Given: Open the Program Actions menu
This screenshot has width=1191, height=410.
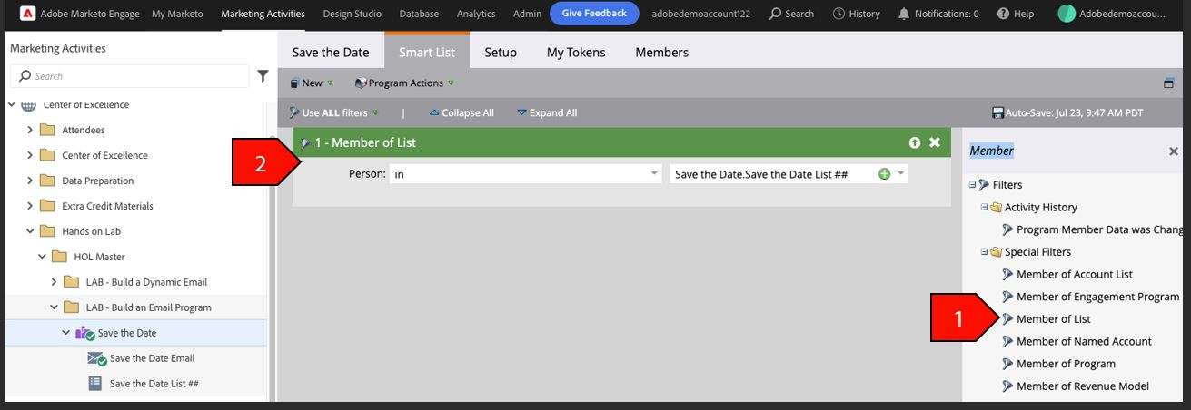Looking at the screenshot, I should tap(404, 83).
